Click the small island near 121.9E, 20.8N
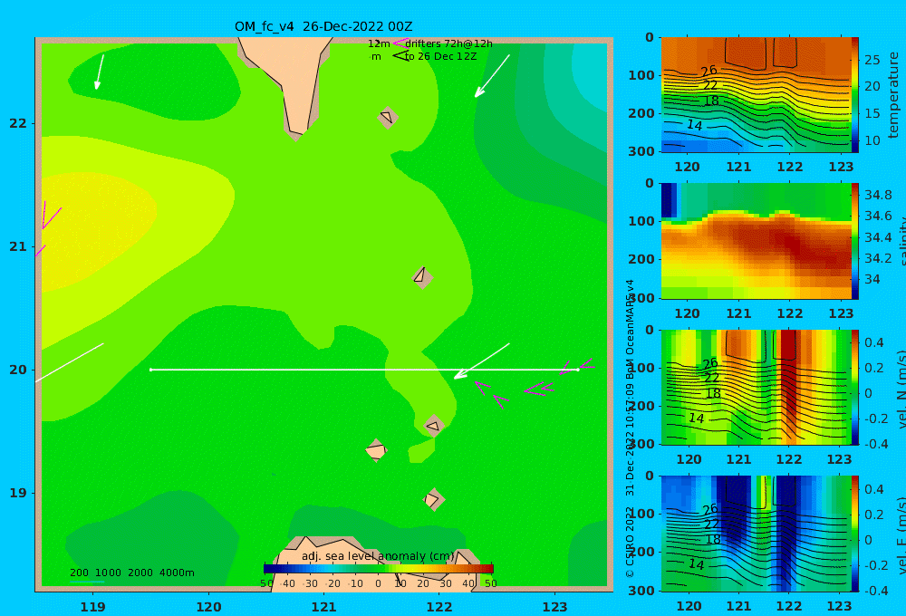906x616 pixels. (422, 277)
